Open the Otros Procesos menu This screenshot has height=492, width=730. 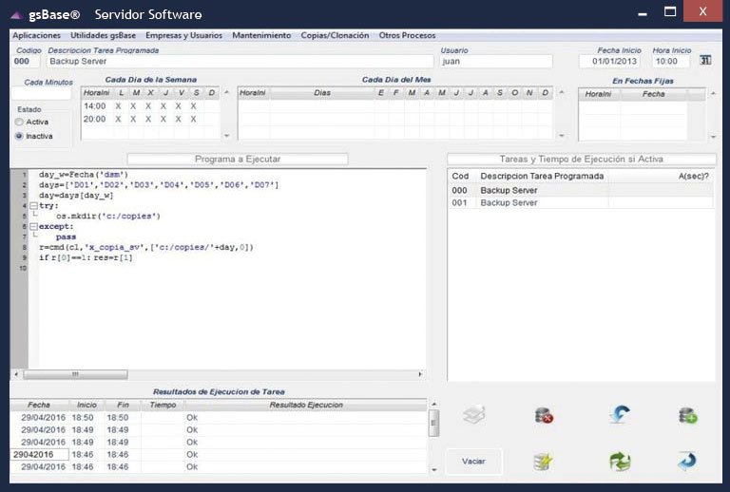click(x=408, y=35)
